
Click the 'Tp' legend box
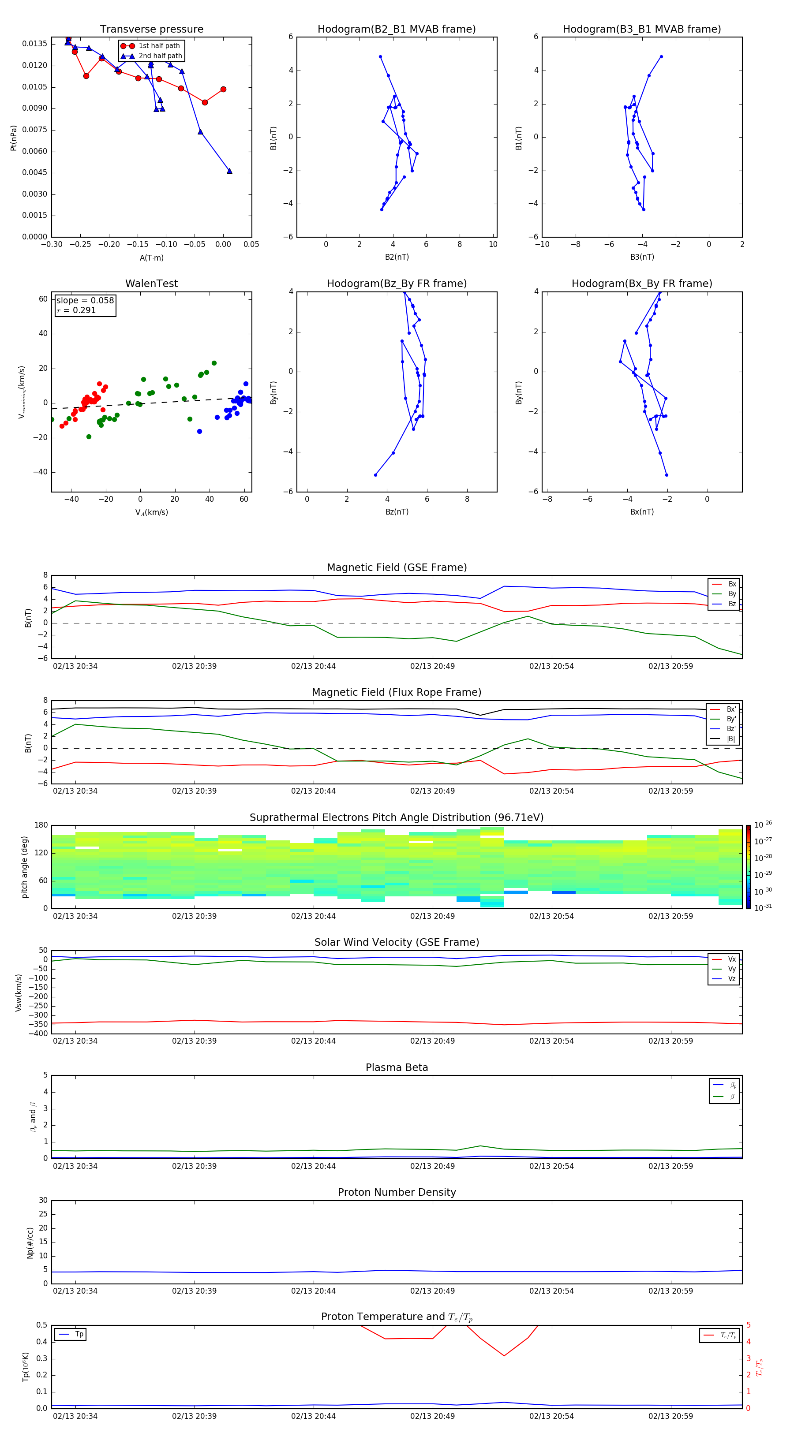(71, 1334)
